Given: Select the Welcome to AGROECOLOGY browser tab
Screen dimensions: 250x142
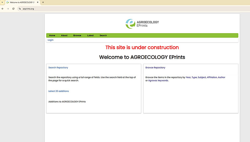Looking at the screenshot, I should point(22,3).
